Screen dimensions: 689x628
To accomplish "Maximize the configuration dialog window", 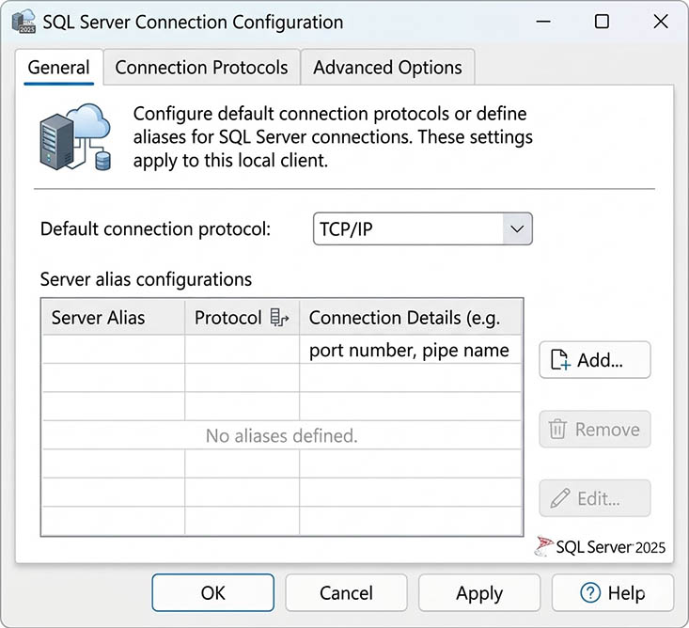I will [x=602, y=22].
